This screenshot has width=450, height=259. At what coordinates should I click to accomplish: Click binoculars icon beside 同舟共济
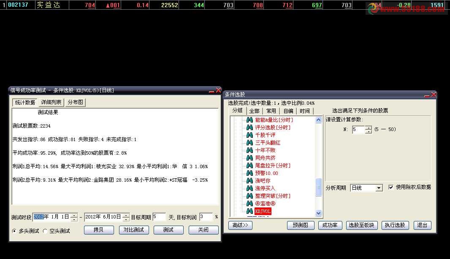click(249, 158)
